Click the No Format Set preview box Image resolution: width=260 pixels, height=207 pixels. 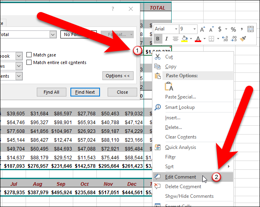[78, 34]
